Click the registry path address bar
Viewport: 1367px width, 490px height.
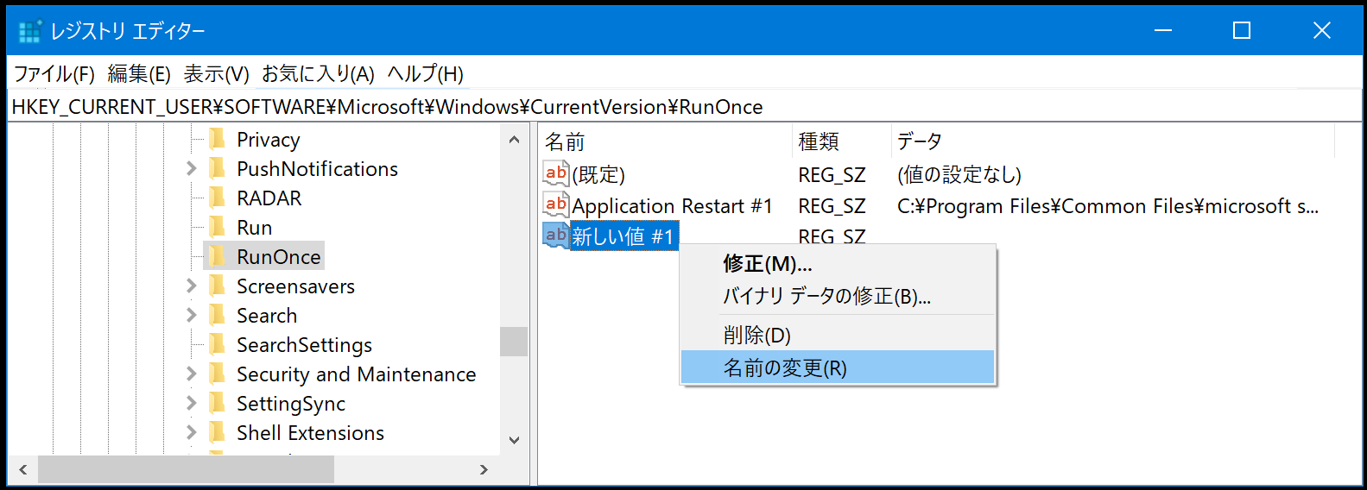click(x=684, y=106)
